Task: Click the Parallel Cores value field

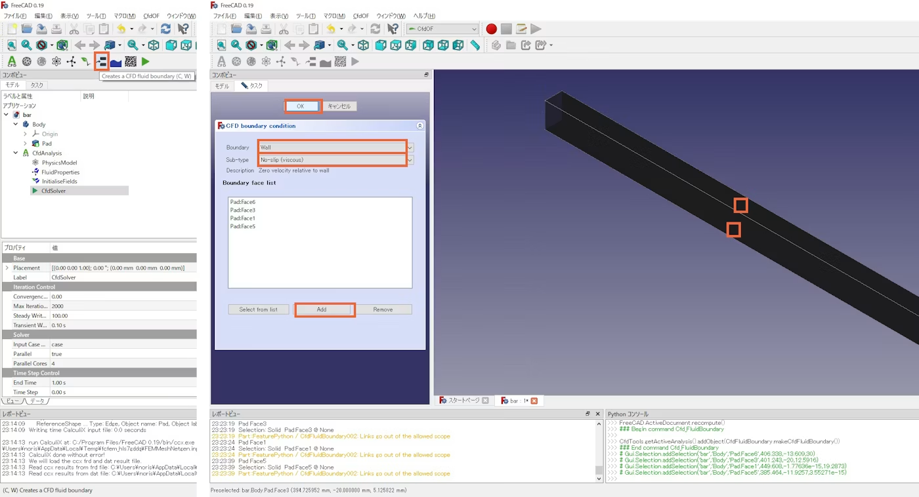Action: [x=123, y=363]
